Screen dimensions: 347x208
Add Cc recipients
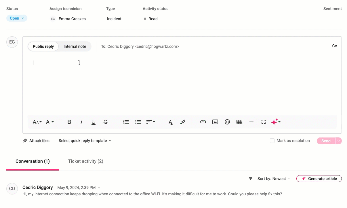335,46
